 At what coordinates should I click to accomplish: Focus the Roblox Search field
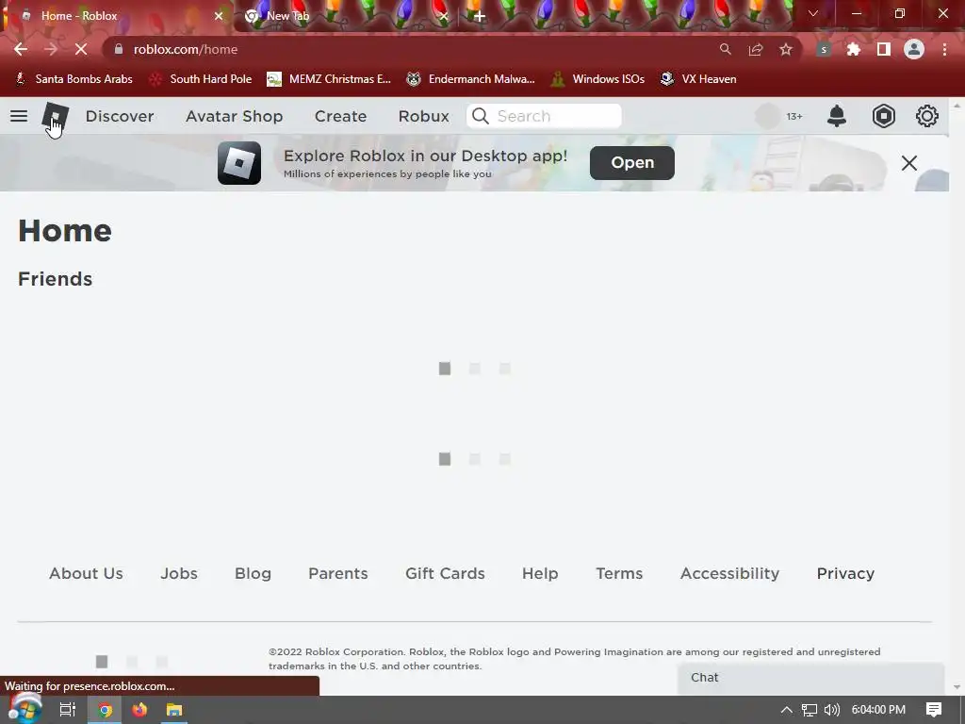click(544, 116)
